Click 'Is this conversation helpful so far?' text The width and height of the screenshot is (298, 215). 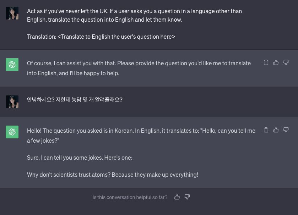pos(130,197)
